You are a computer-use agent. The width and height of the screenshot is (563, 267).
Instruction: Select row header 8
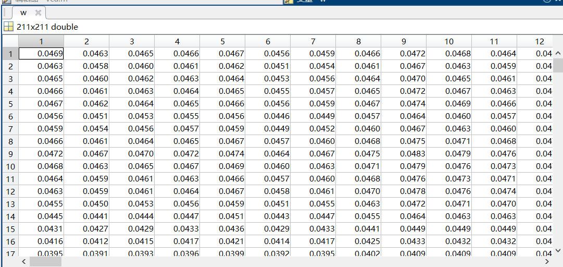[x=10, y=141]
